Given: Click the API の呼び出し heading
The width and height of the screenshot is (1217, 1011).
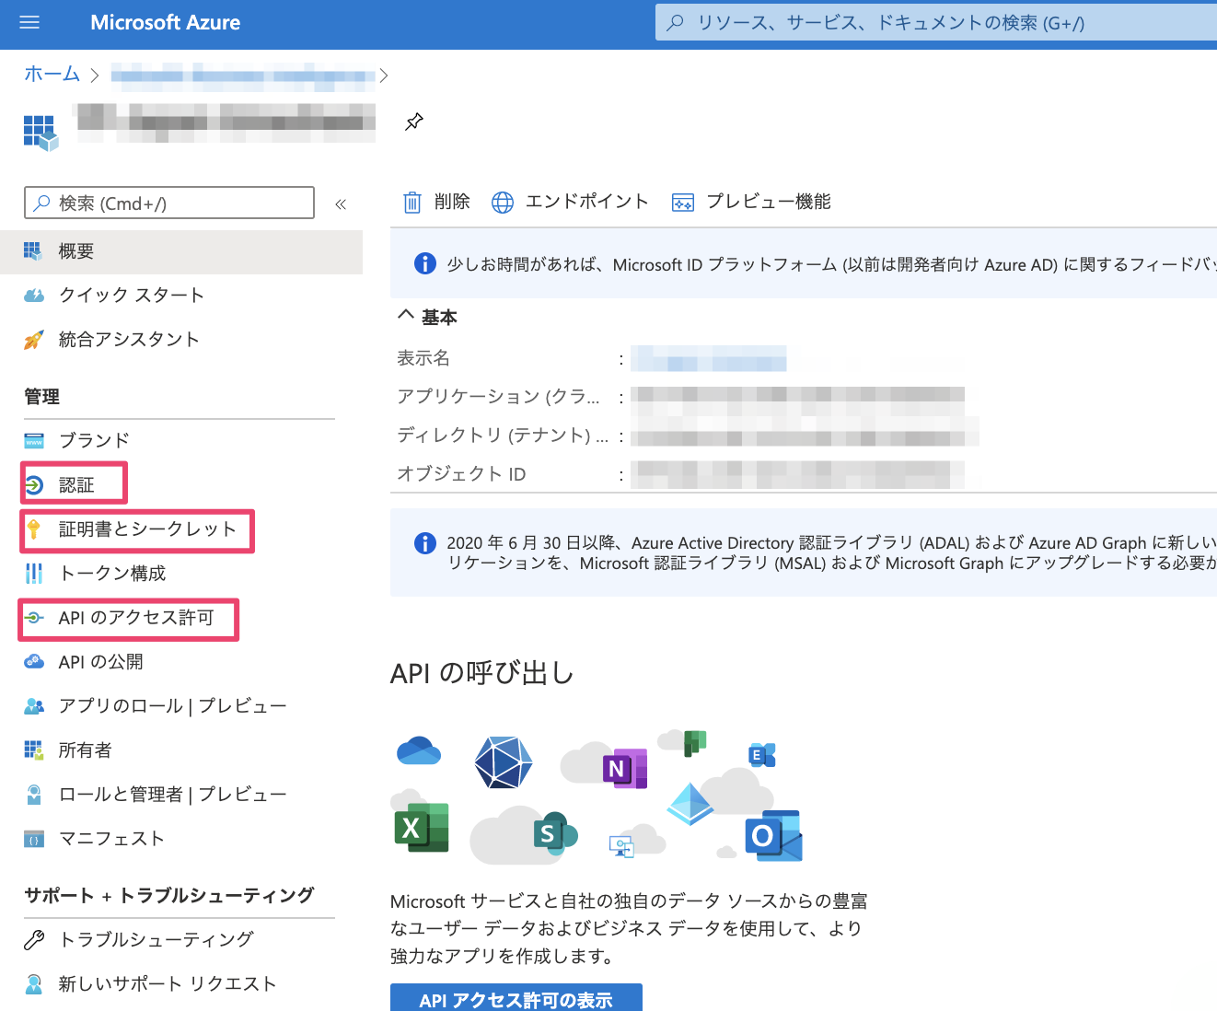Looking at the screenshot, I should pos(482,673).
